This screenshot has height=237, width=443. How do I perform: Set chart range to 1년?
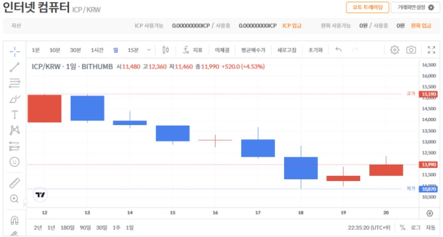(x=51, y=228)
